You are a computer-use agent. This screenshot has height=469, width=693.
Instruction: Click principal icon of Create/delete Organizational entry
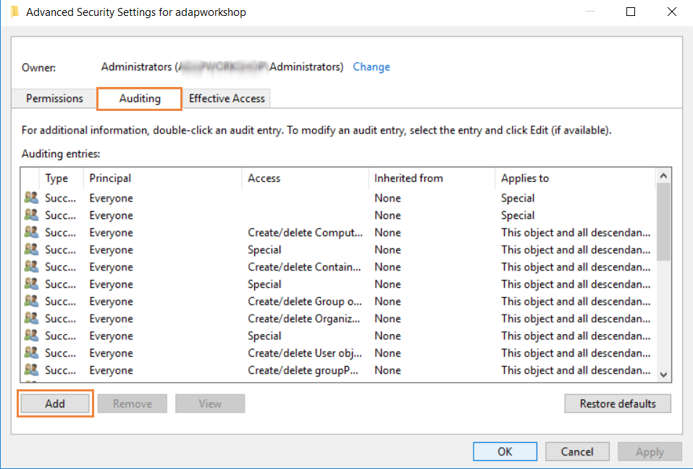click(x=30, y=319)
